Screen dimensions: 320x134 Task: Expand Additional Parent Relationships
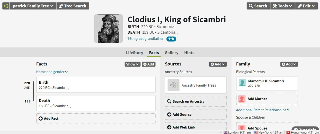pos(263,110)
